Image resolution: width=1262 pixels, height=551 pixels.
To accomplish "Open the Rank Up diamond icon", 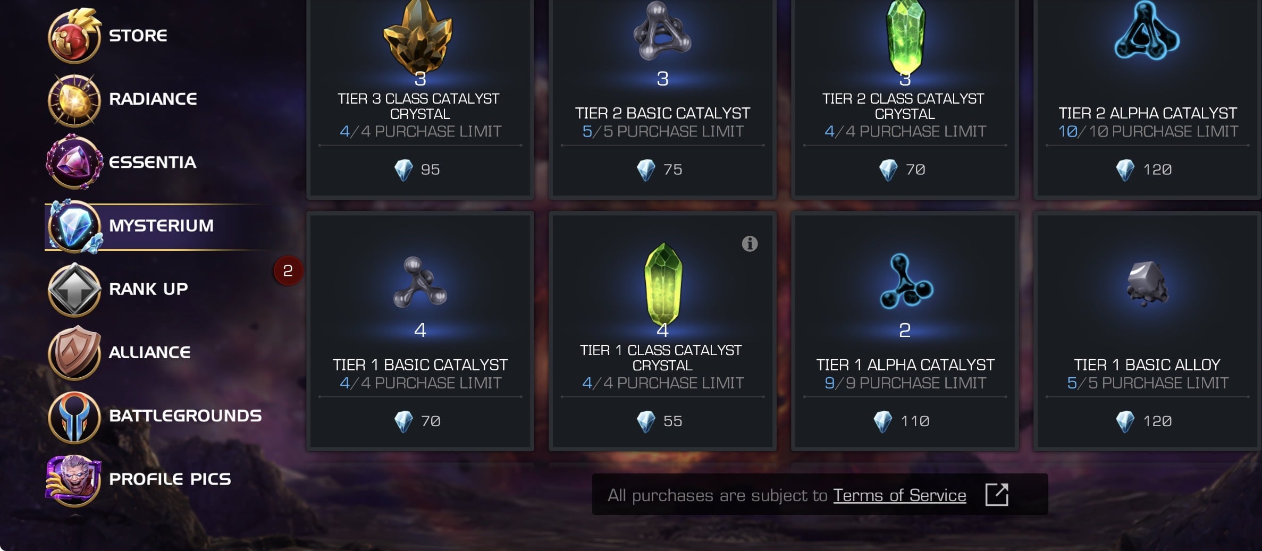I will pyautogui.click(x=74, y=290).
